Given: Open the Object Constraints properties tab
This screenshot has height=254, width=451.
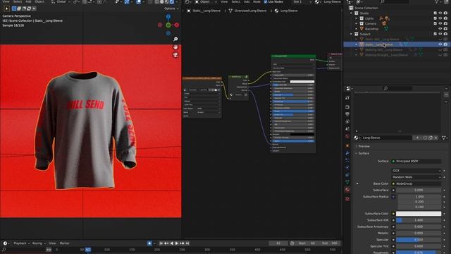Looking at the screenshot, I should pyautogui.click(x=347, y=175).
